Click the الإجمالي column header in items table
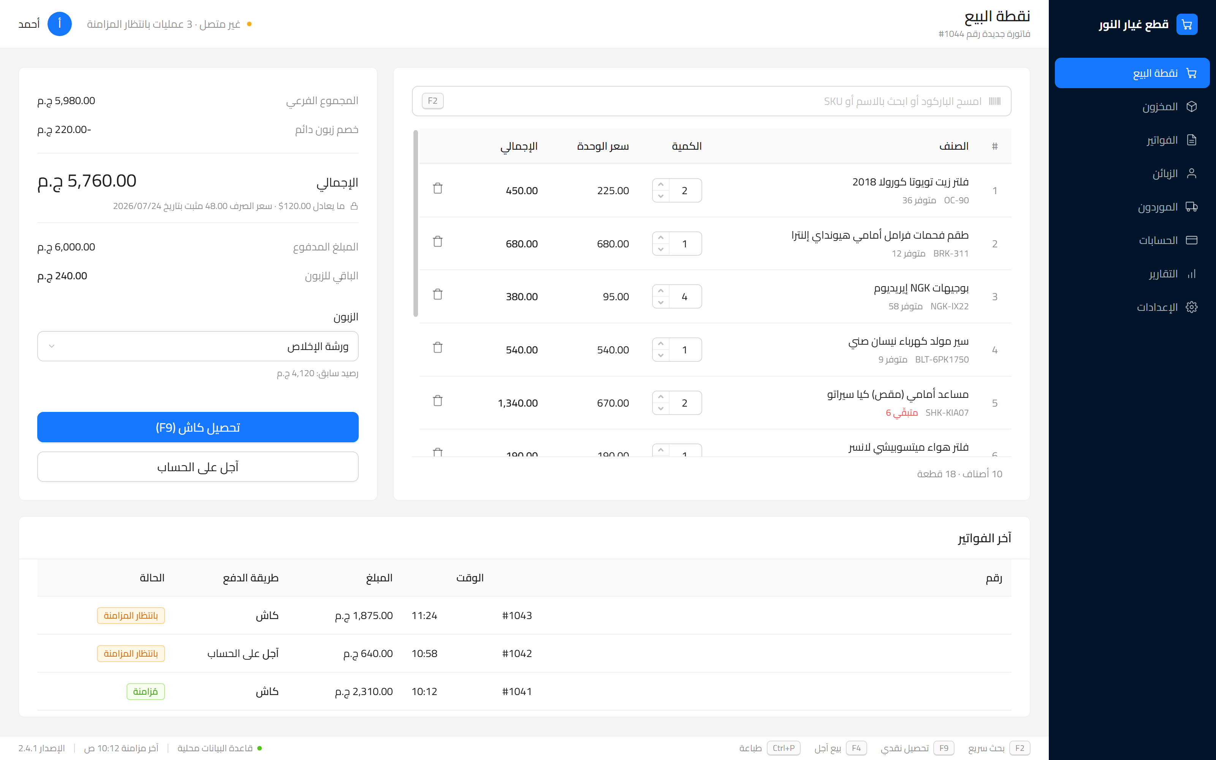Screen dimensions: 1216x760 click(519, 146)
